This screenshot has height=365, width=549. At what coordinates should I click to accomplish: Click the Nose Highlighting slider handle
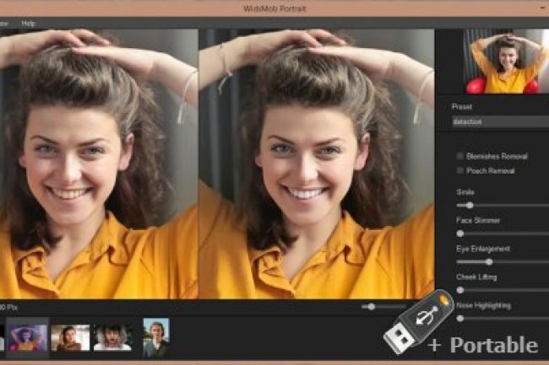coord(460,319)
